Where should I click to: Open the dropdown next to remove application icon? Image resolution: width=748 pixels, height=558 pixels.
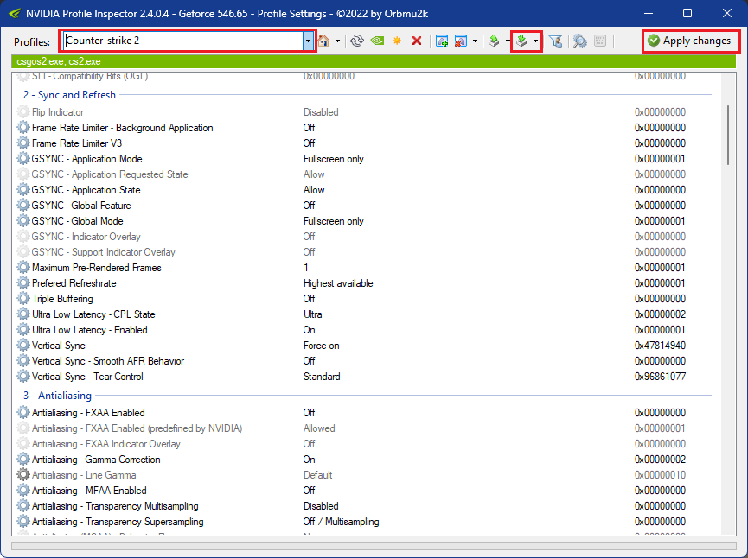[x=475, y=41]
